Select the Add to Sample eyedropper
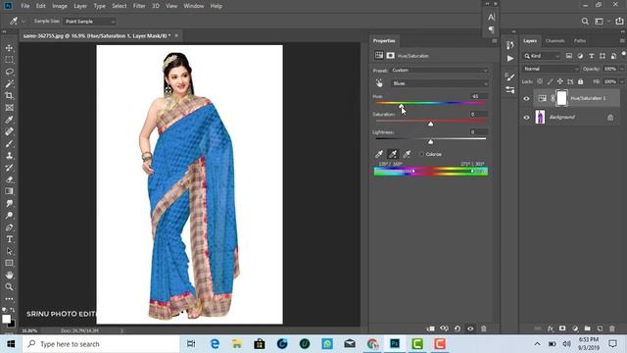 (393, 154)
